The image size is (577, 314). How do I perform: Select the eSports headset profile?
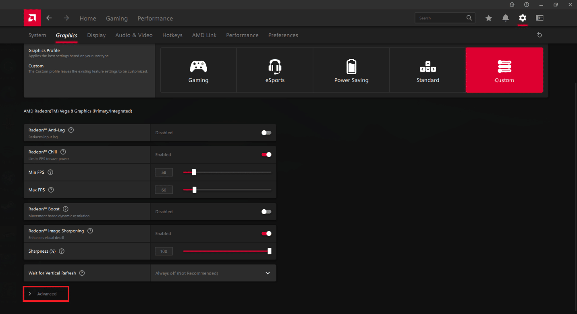[275, 70]
